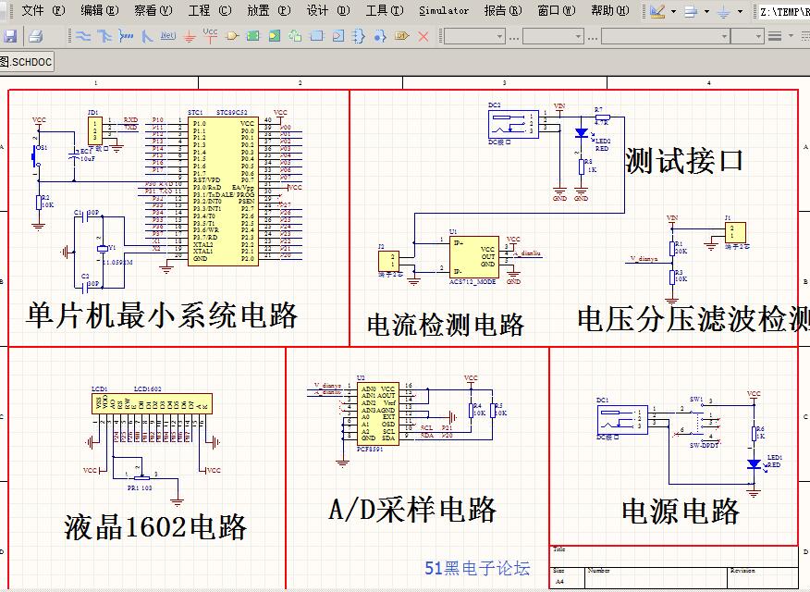Switch to the 图.SCHDOC document tab

[x=27, y=62]
